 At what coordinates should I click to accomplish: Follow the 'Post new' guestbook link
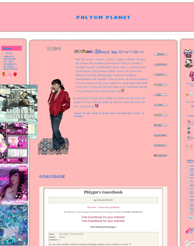click(92, 207)
